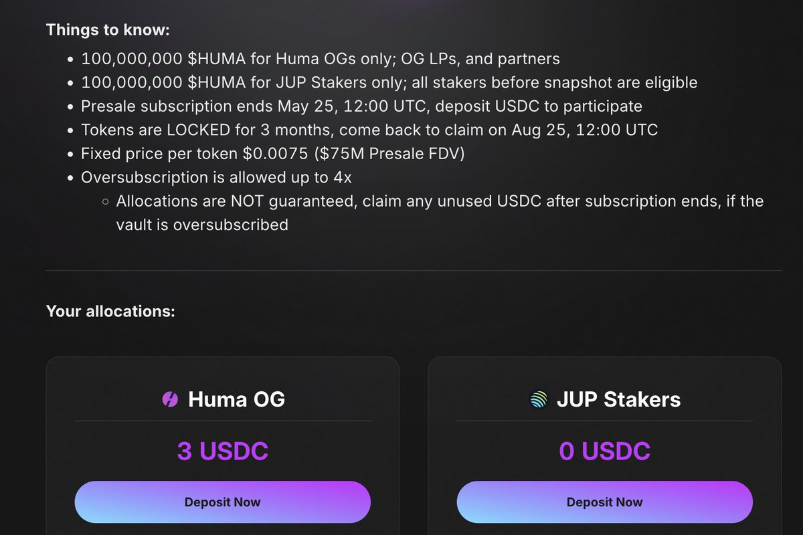Click the 'Allocations are NOT guaranteed' sub-bullet

(440, 201)
